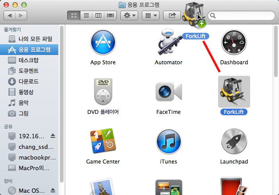Open the App Store application icon

point(103,42)
